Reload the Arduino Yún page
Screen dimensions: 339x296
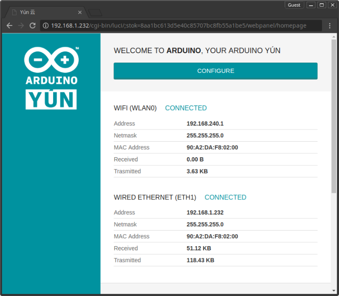pos(32,25)
